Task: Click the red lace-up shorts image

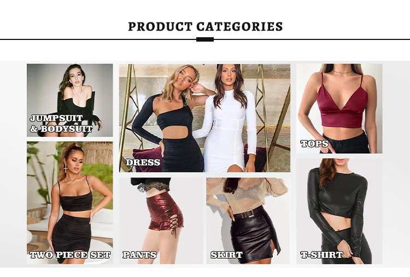Action: pos(165,213)
